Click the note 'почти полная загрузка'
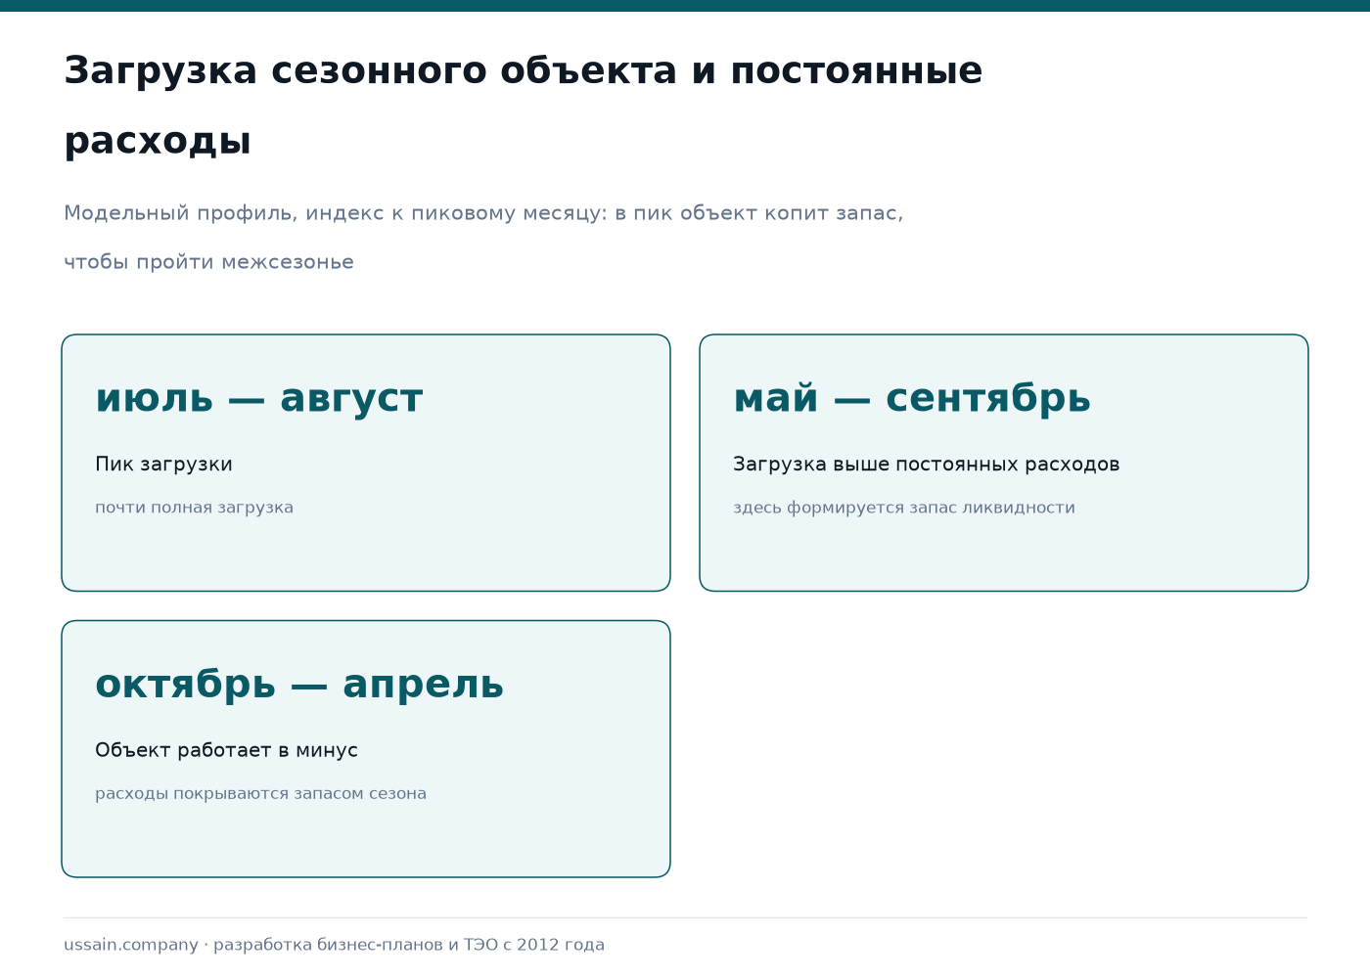Image resolution: width=1370 pixels, height=978 pixels. click(x=194, y=508)
